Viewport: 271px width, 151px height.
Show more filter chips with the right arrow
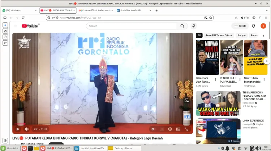(263, 36)
